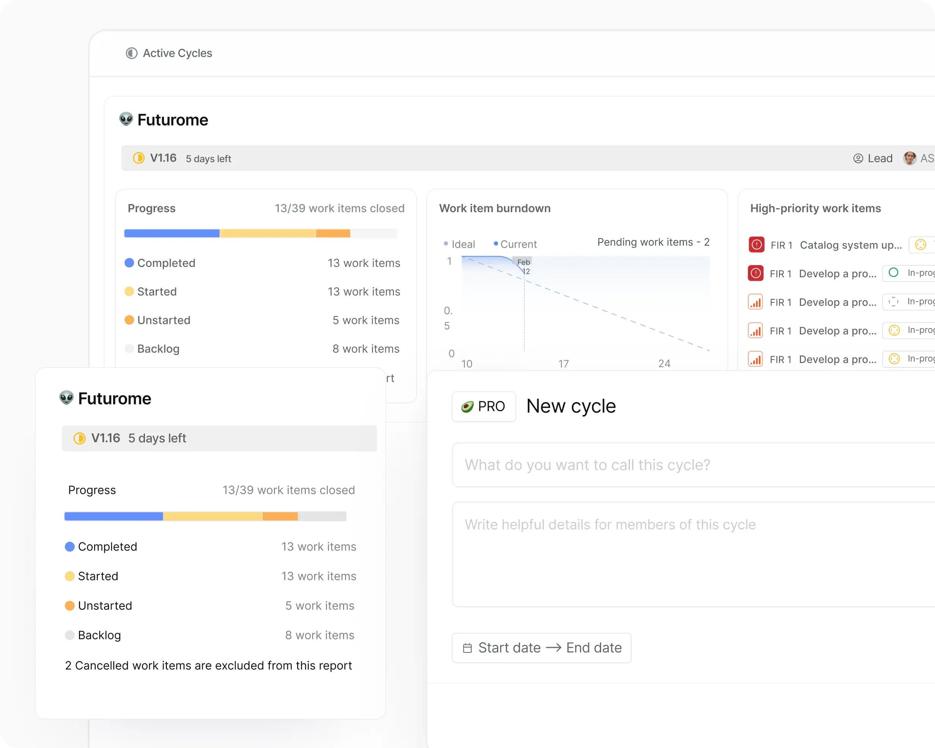Toggle the Current legend in burndown chart
Screen dimensions: 935x748
[515, 244]
